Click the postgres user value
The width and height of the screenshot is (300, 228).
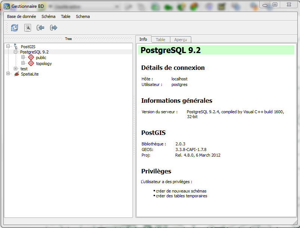click(x=179, y=84)
